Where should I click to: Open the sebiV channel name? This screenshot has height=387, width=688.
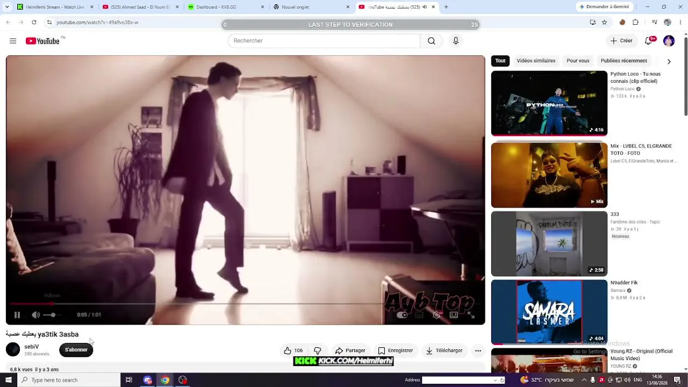pos(32,347)
